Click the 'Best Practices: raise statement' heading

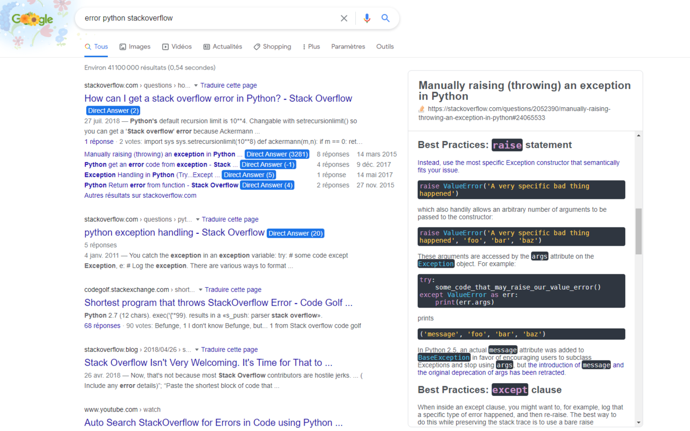[495, 145]
